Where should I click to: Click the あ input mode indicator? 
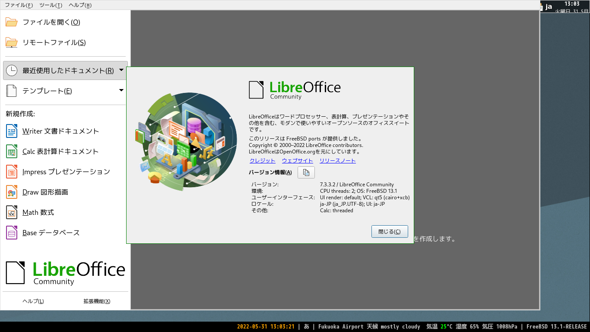pyautogui.click(x=306, y=327)
